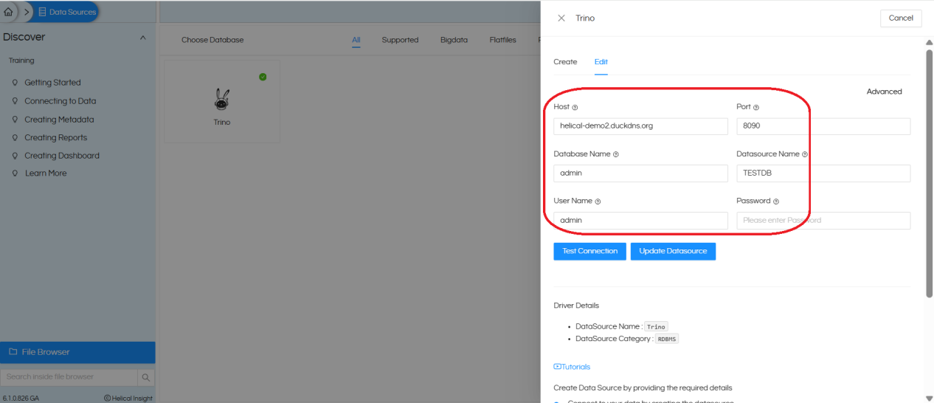Viewport: 934px width, 403px height.
Task: Focus the file browser search field
Action: tap(69, 377)
